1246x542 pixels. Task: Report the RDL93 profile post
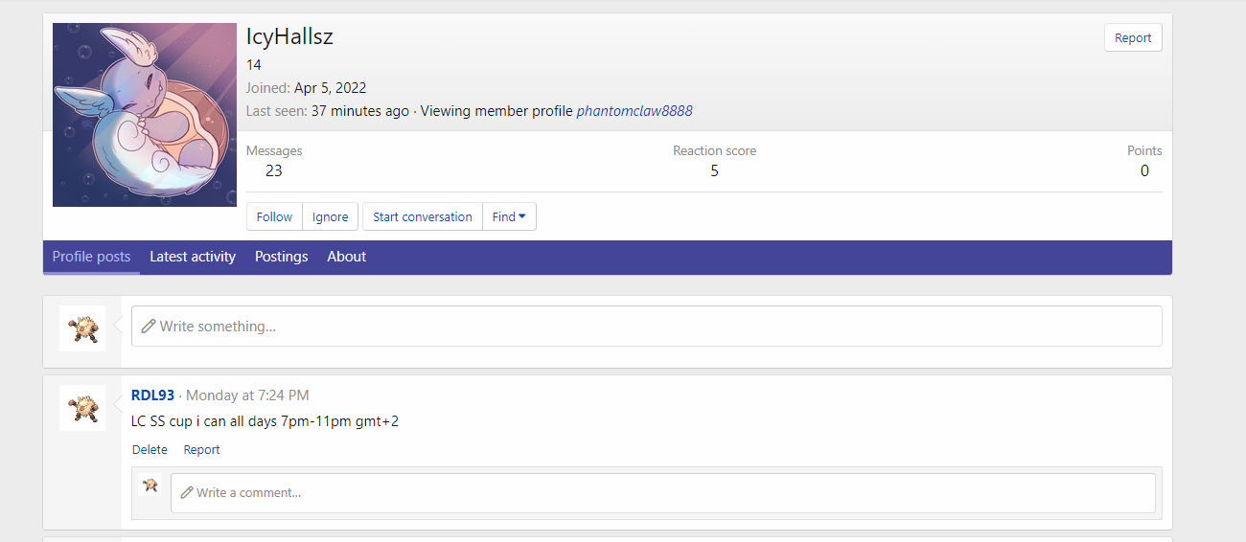pos(202,450)
